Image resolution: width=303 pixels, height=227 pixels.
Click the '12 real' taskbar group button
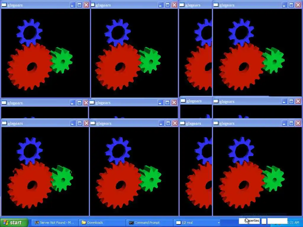(197, 223)
